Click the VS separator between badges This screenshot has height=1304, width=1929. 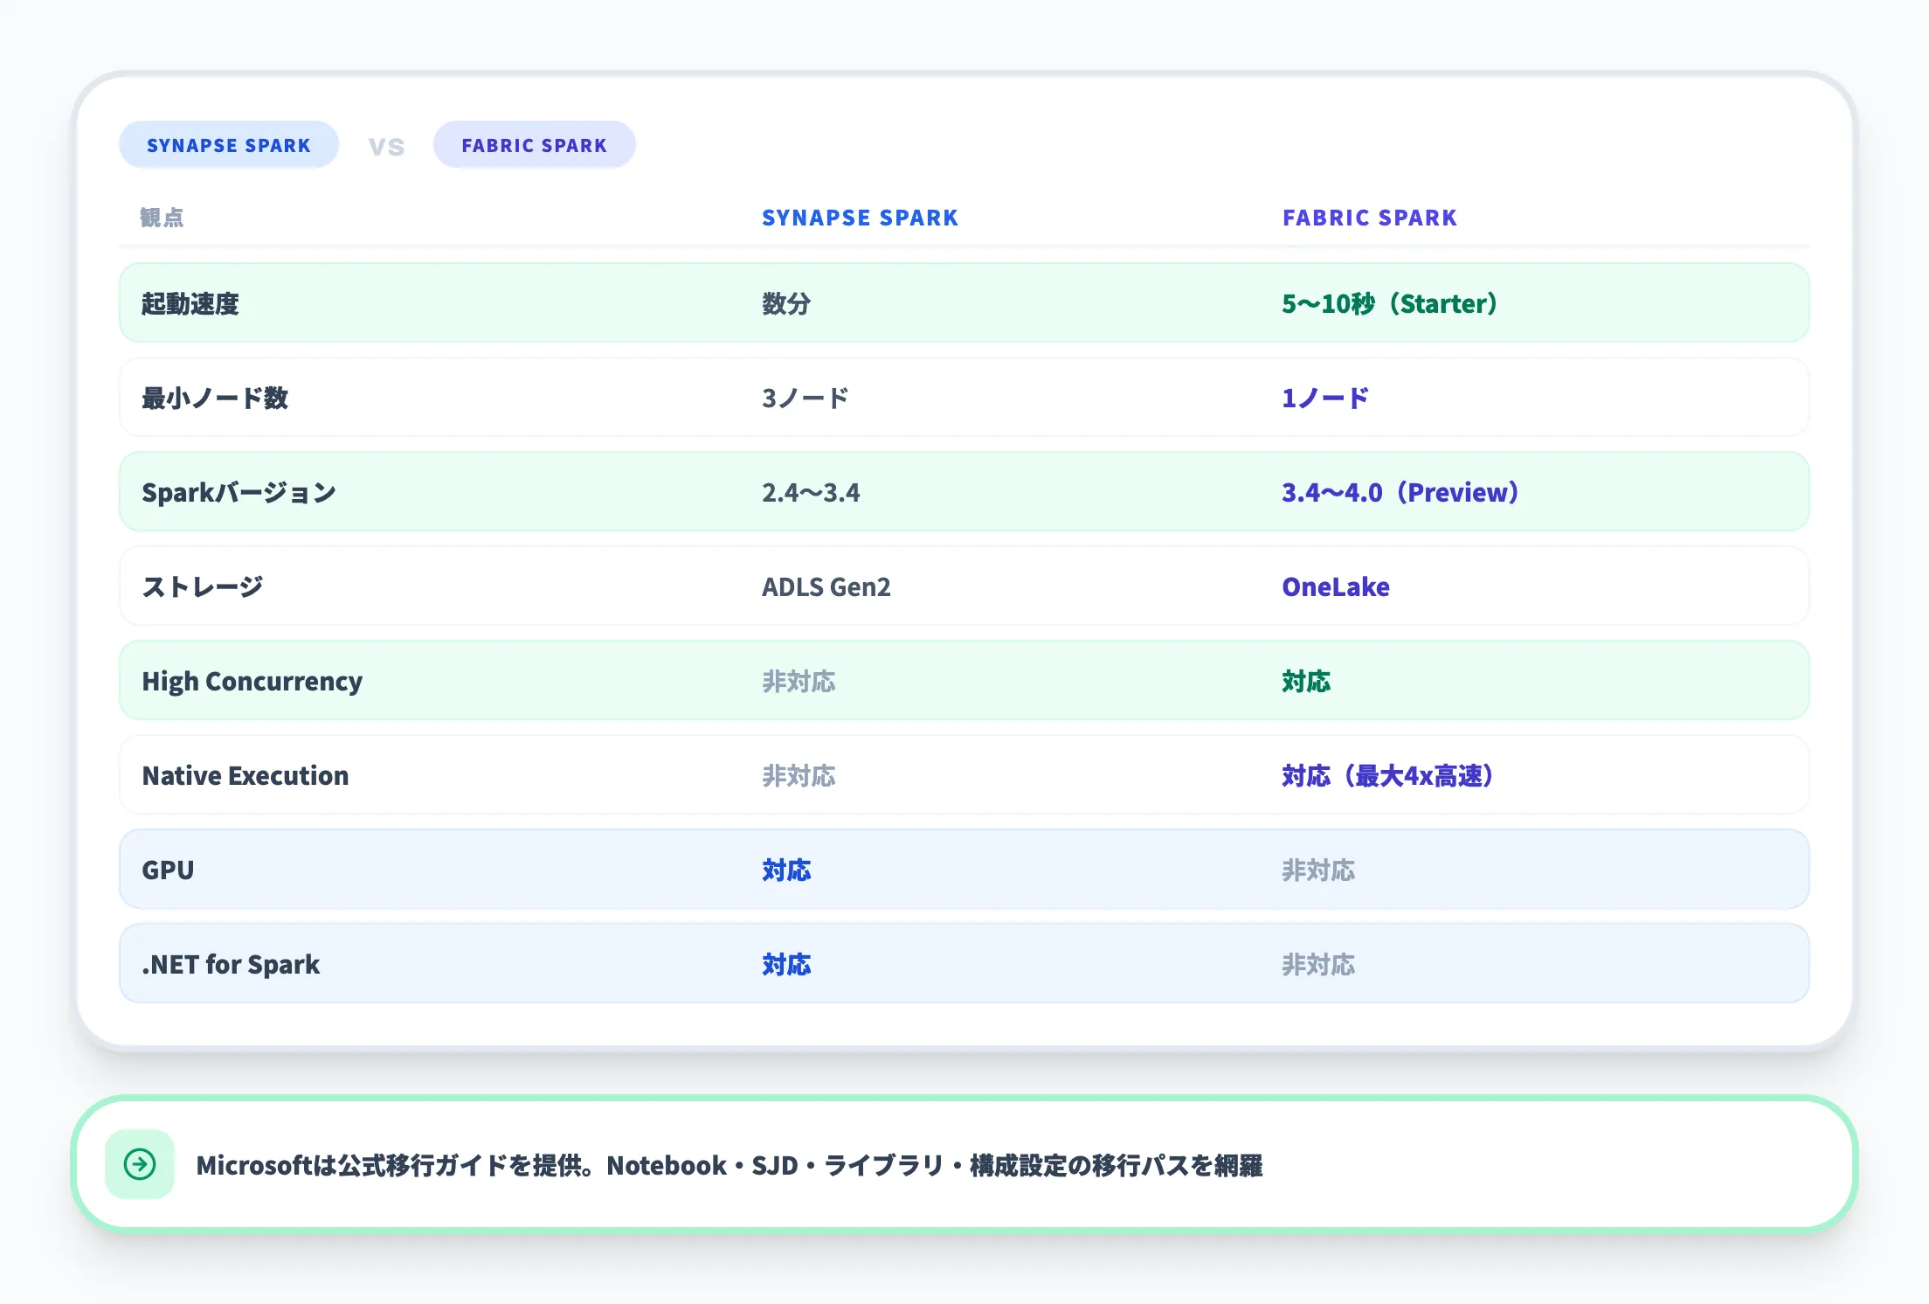pos(385,145)
